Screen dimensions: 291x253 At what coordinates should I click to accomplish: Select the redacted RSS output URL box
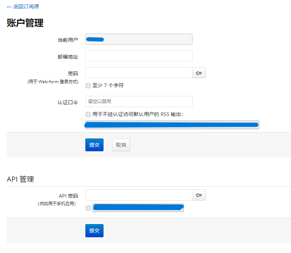[172, 125]
